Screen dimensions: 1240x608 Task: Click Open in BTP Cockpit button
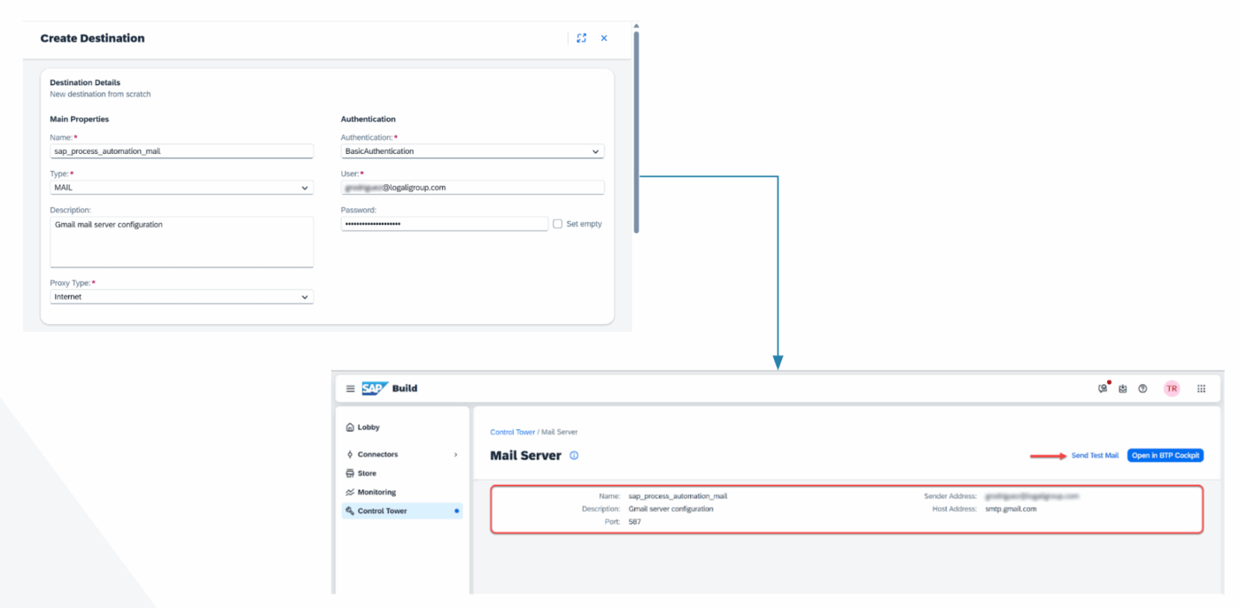click(x=1165, y=456)
